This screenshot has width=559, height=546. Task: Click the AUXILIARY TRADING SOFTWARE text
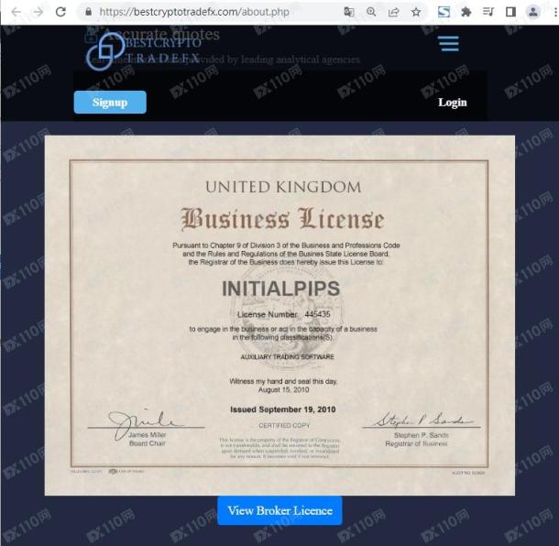tap(288, 356)
